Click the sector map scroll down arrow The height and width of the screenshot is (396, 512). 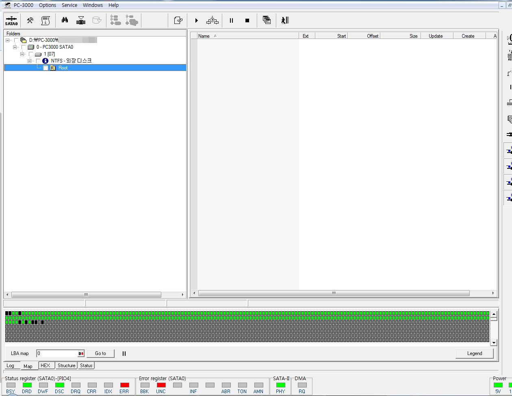coord(494,343)
